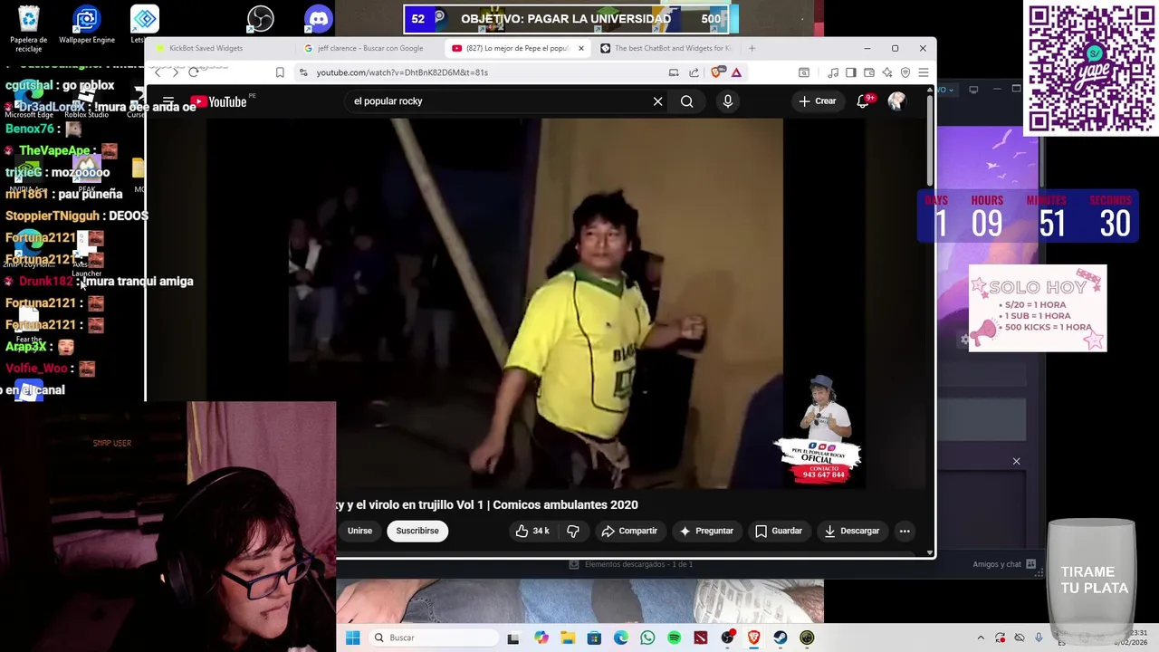Screen dimensions: 1159x652
Task: Click the YouTube video player area
Action: click(x=536, y=303)
